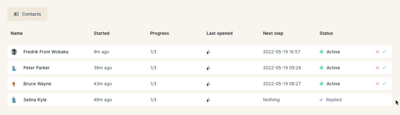This screenshot has height=115, width=400.
Task: Click the sleeping icon in Selina Kyle's row
Action: pos(209,100)
